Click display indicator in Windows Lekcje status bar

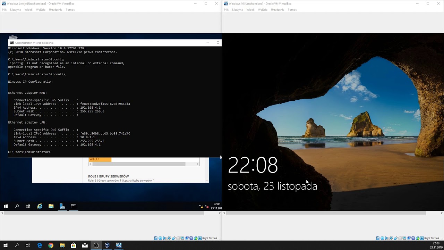(182, 238)
